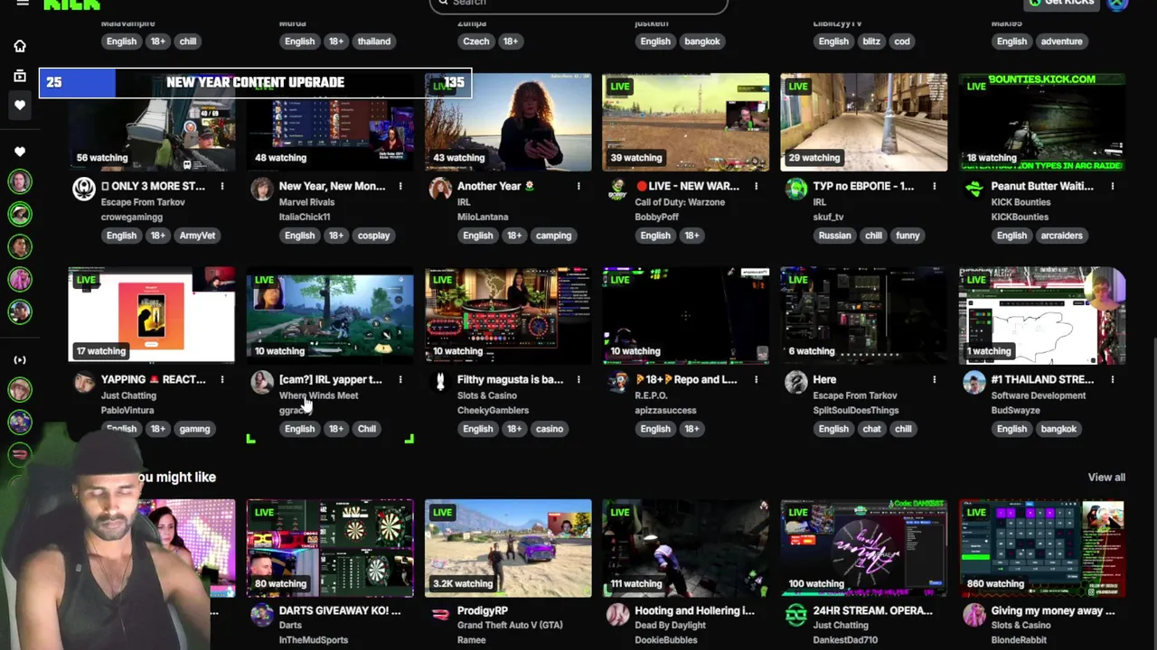Open '24HR STREAM. OPERA...' stream title

[x=872, y=610]
